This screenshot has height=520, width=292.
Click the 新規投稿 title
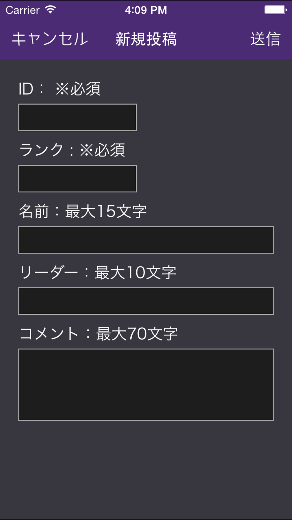(x=146, y=39)
